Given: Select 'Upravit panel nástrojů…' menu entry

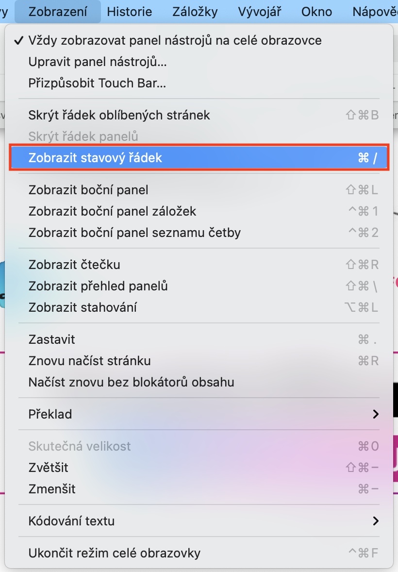Looking at the screenshot, I should pyautogui.click(x=98, y=62).
